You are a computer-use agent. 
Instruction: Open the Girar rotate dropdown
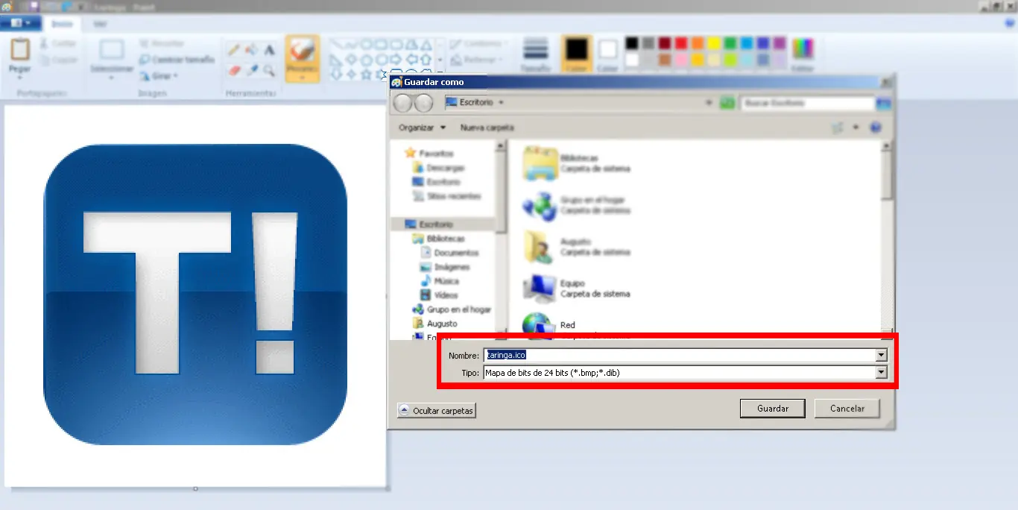point(159,76)
